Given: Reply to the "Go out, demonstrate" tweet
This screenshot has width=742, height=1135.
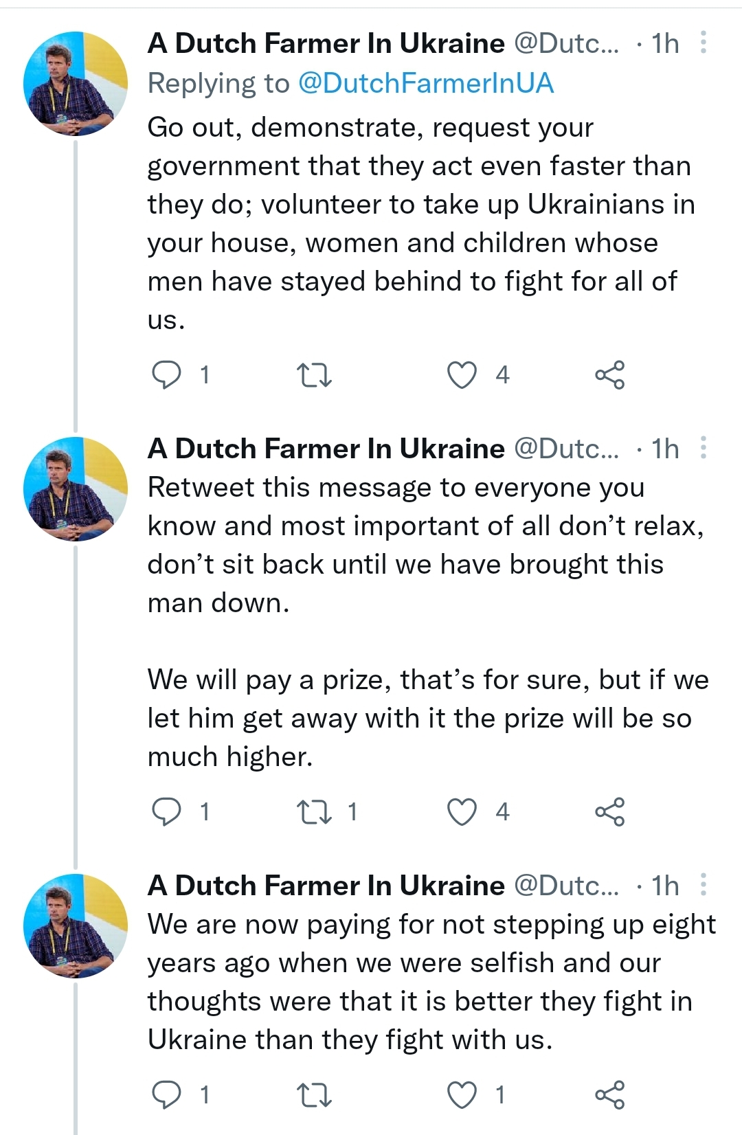Looking at the screenshot, I should point(166,375).
